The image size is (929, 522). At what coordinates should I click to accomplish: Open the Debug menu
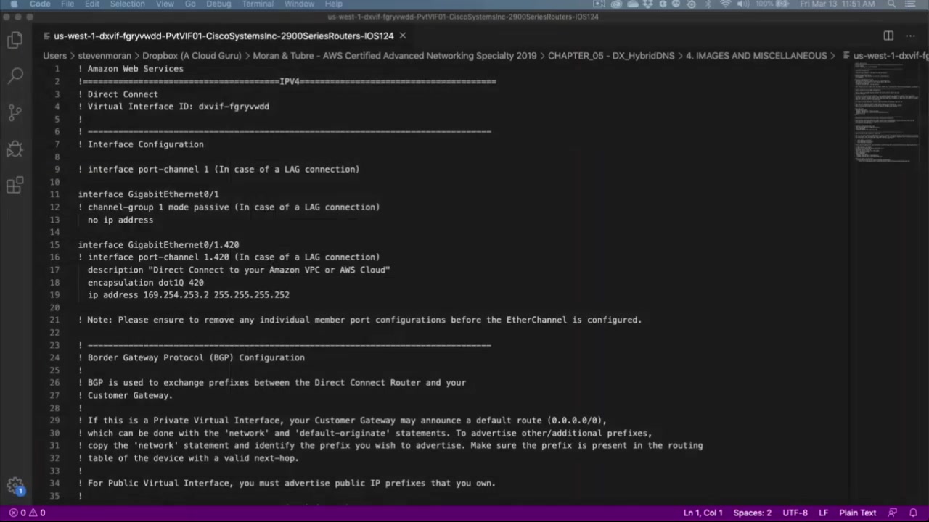[218, 4]
